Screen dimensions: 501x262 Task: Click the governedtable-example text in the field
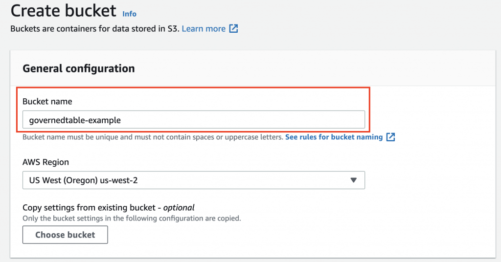(75, 120)
